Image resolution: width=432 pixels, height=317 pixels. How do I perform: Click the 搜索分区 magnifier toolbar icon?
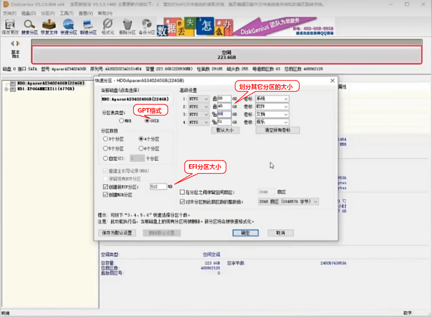pos(29,27)
